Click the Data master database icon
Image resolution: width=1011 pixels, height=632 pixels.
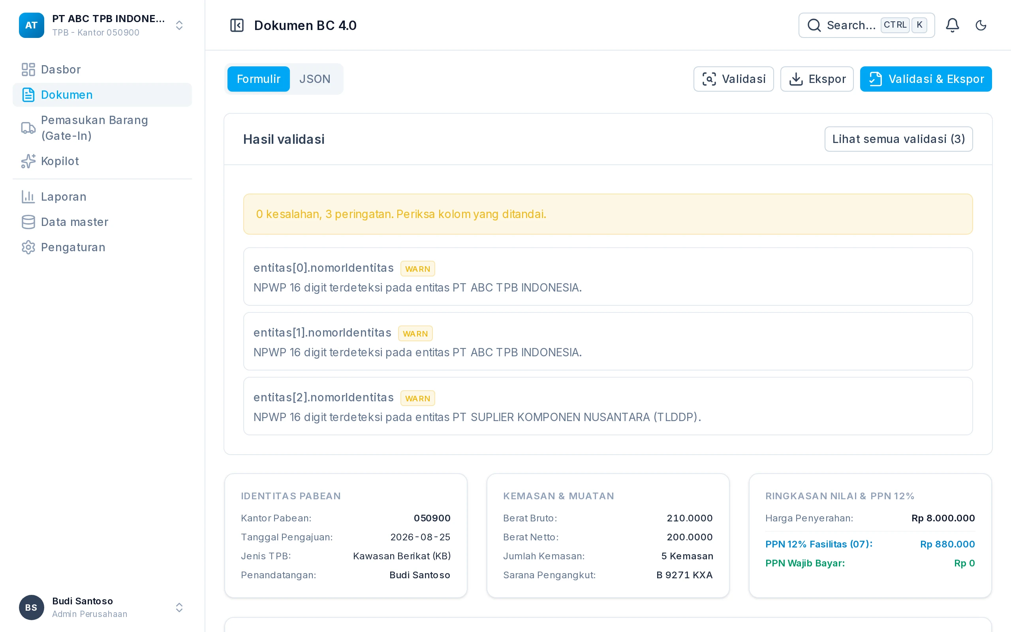coord(28,222)
